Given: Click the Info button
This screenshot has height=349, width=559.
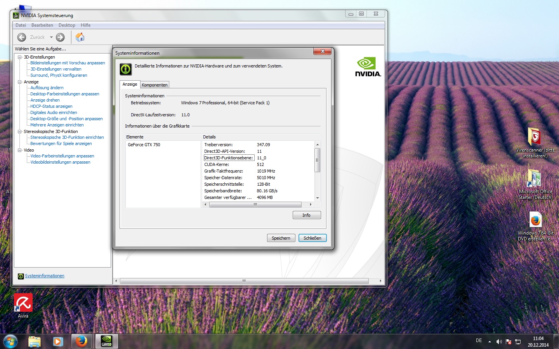Looking at the screenshot, I should click(x=307, y=215).
